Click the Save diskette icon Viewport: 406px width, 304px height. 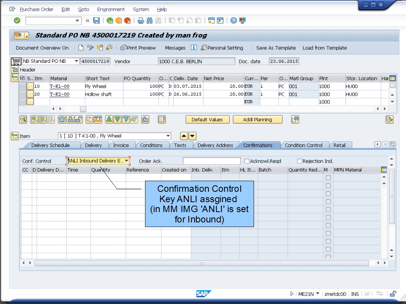(96, 21)
